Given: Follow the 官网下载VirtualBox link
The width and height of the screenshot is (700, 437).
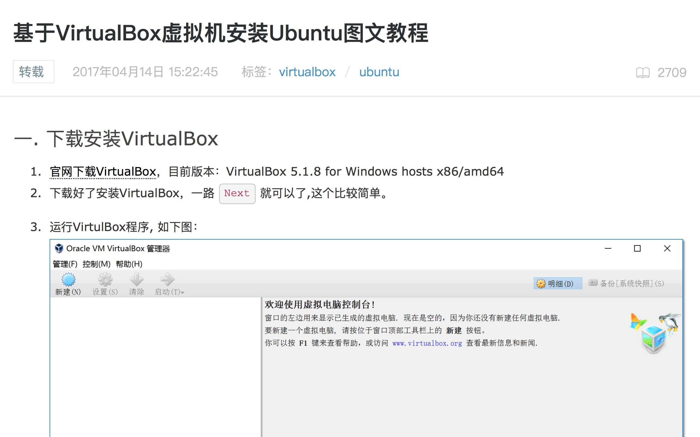Looking at the screenshot, I should 103,172.
